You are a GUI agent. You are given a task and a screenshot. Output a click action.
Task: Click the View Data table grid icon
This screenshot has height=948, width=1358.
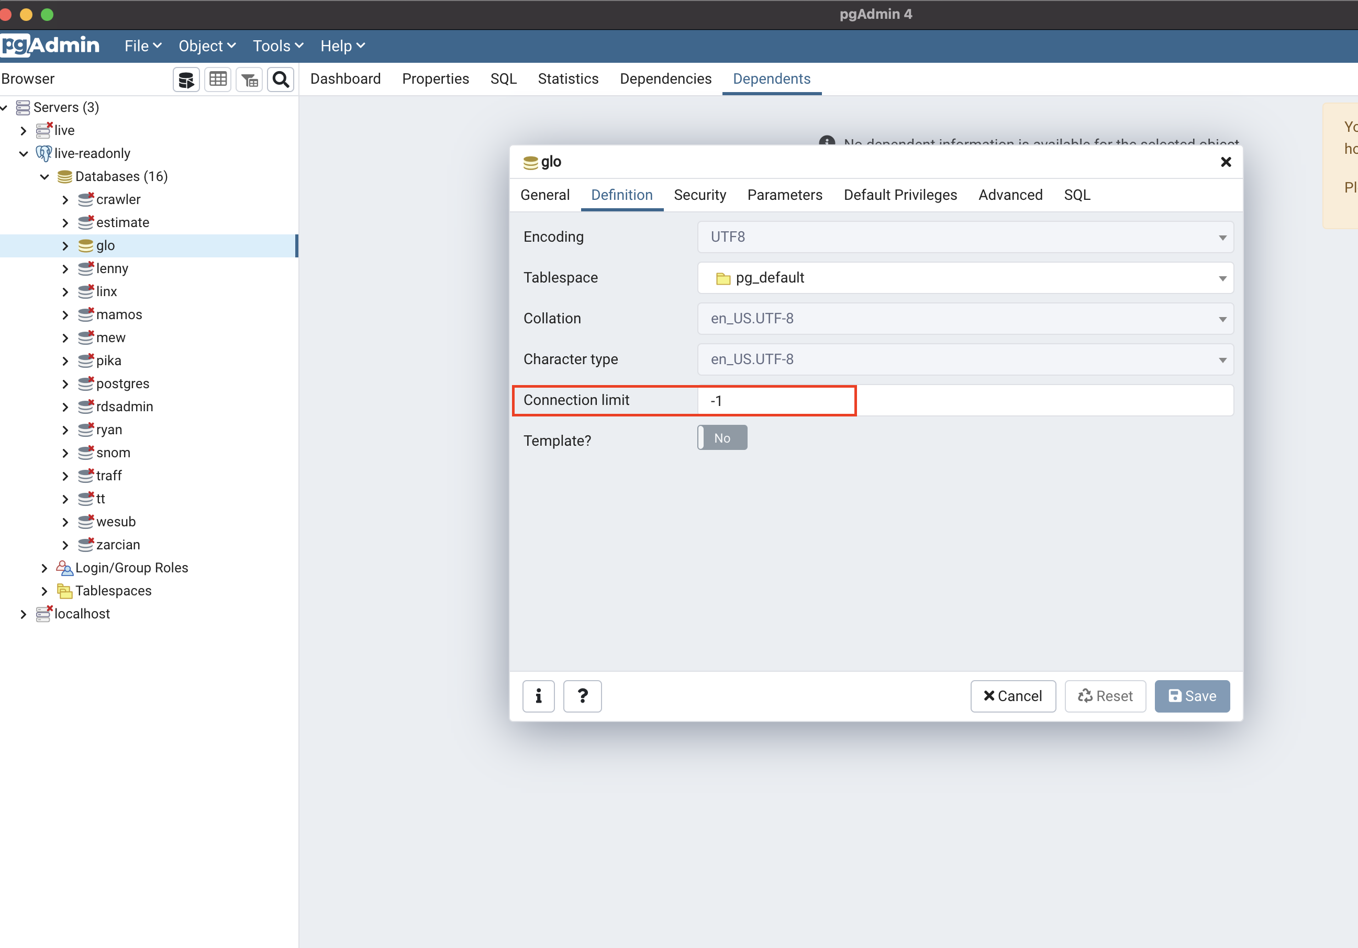tap(218, 79)
